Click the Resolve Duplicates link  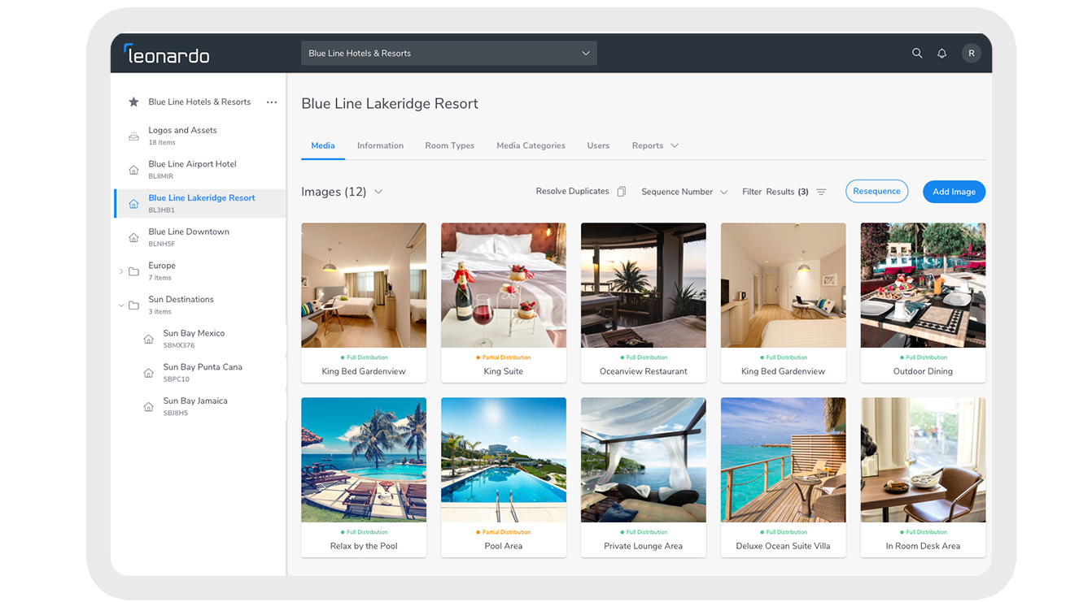click(x=572, y=191)
